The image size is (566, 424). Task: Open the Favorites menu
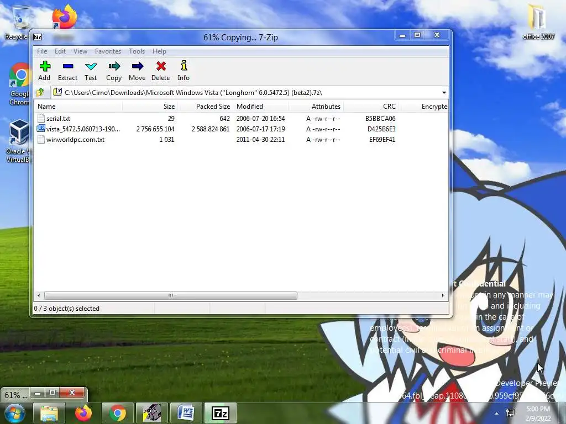pos(108,51)
